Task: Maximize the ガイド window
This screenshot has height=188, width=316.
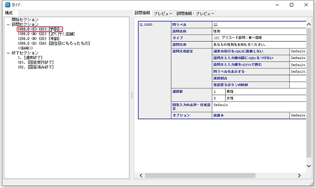Action: (x=291, y=4)
